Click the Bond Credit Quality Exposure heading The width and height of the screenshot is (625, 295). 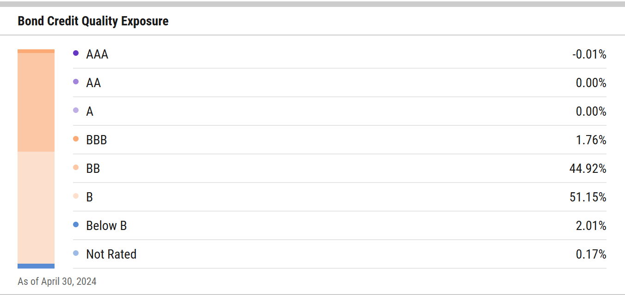93,21
